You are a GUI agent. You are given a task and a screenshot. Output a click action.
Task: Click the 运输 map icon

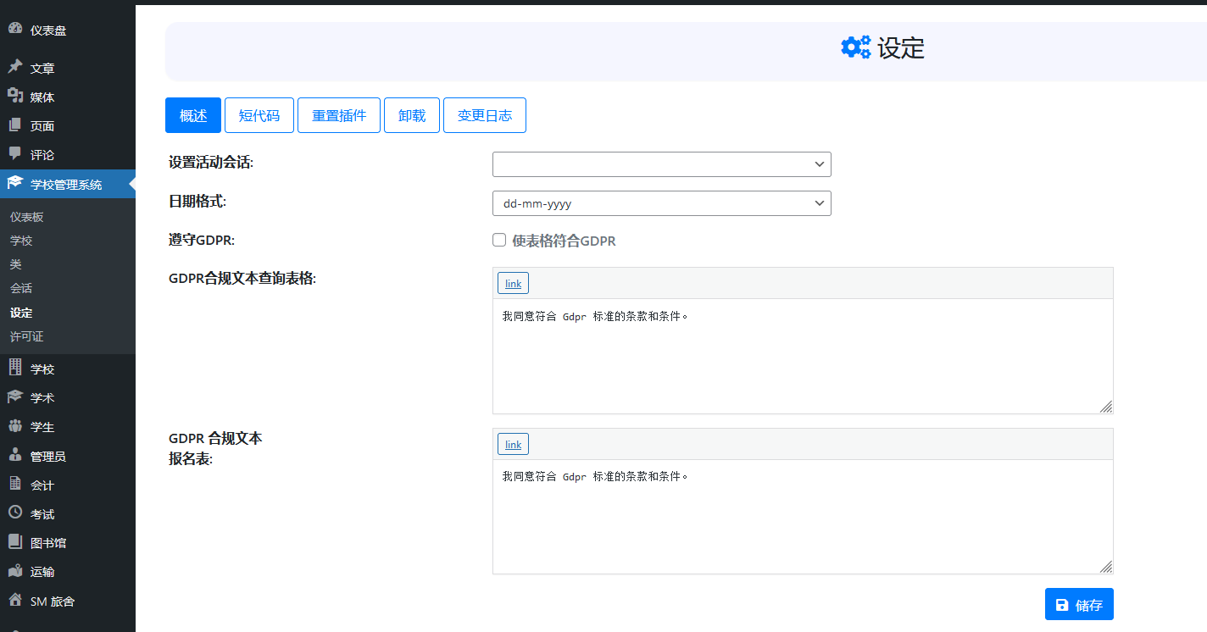coord(15,571)
